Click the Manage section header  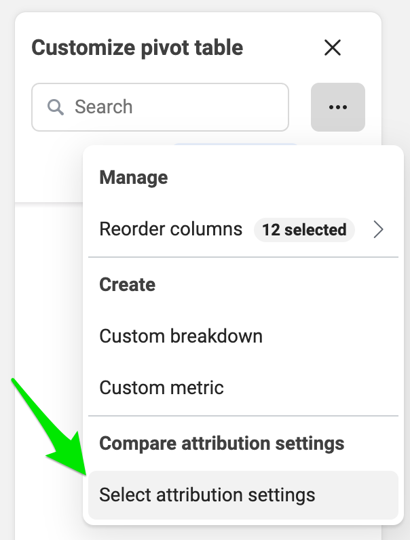pos(133,178)
